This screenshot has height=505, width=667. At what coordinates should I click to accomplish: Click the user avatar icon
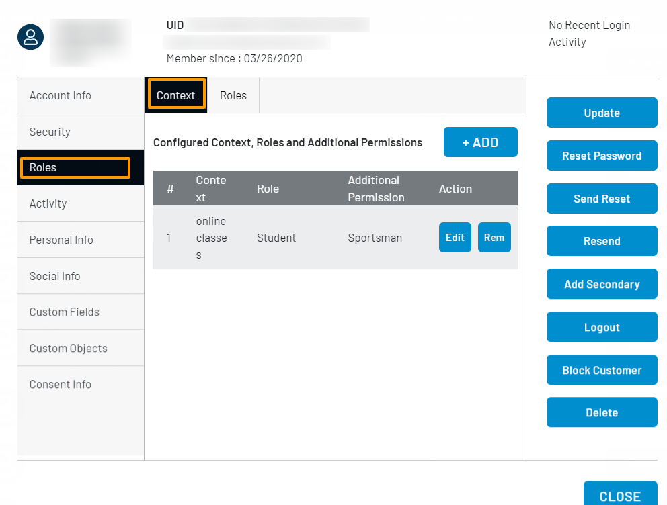tap(30, 37)
